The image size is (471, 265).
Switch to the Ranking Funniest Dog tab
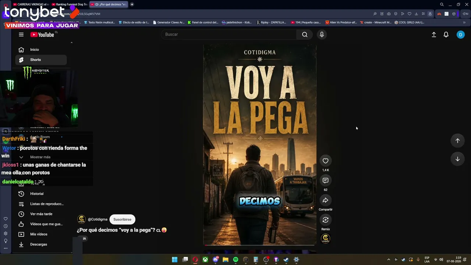tap(70, 4)
